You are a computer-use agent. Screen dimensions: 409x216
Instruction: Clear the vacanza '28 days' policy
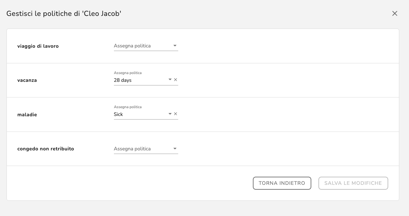[x=176, y=80]
